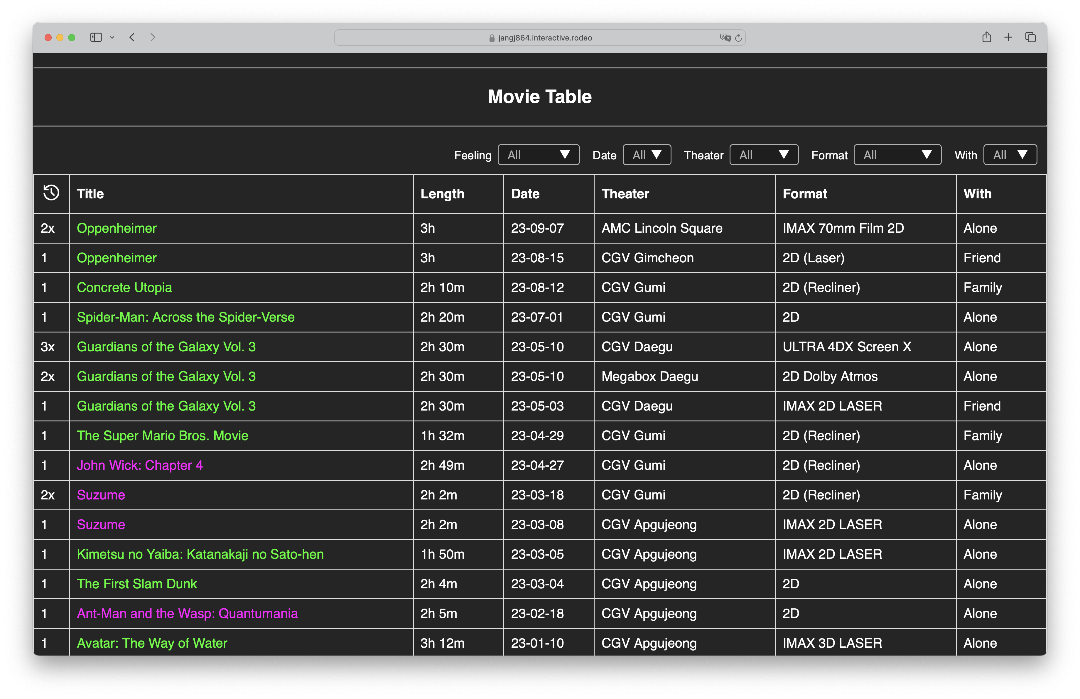
Task: Open John Wick: Chapter 4 link
Action: (x=140, y=465)
